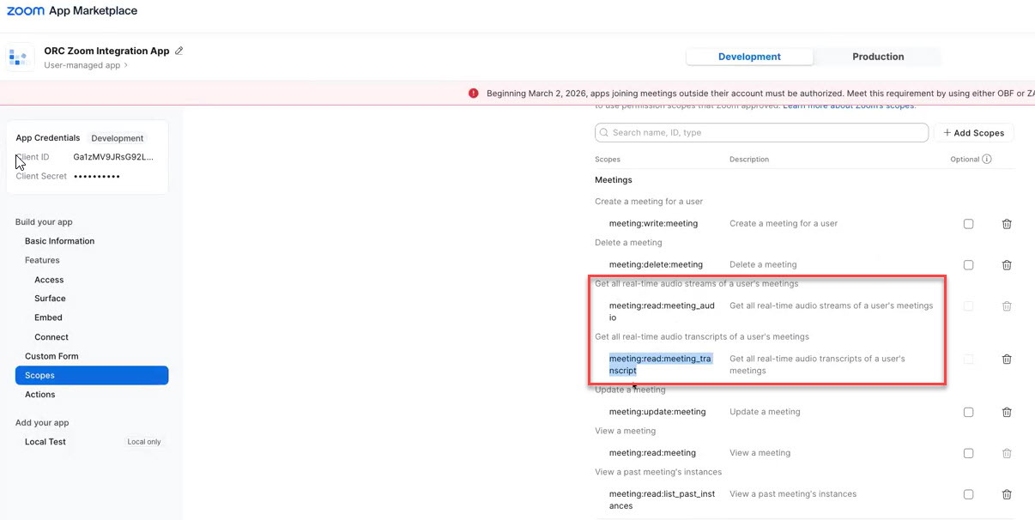This screenshot has height=520, width=1035.
Task: Switch to the Production tab
Action: coord(878,57)
